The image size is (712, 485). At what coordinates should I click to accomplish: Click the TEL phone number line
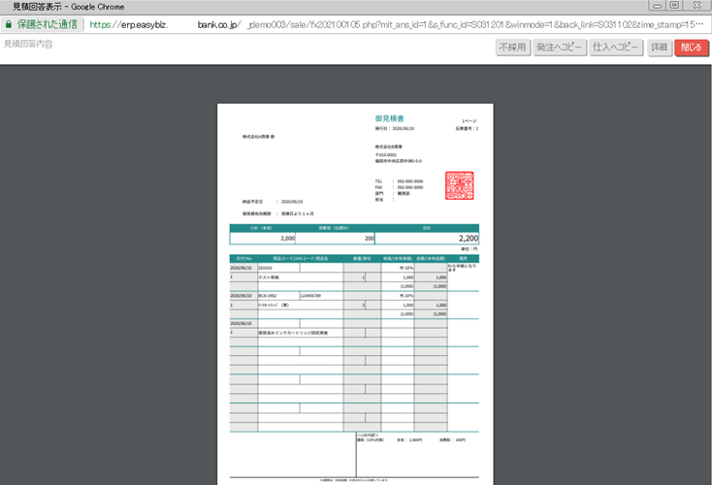pyautogui.click(x=399, y=181)
